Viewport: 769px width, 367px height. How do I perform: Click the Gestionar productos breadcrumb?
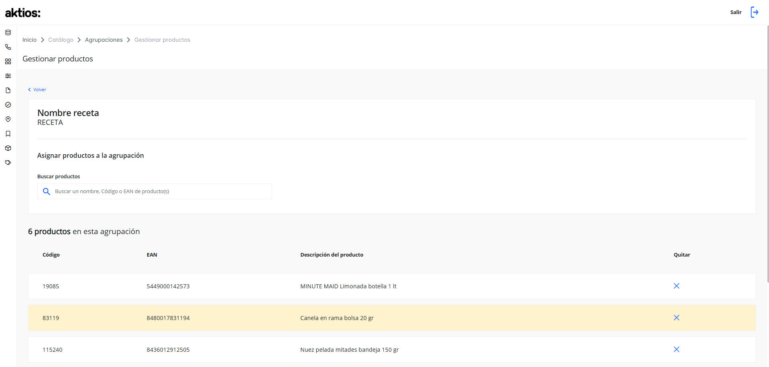coord(162,40)
